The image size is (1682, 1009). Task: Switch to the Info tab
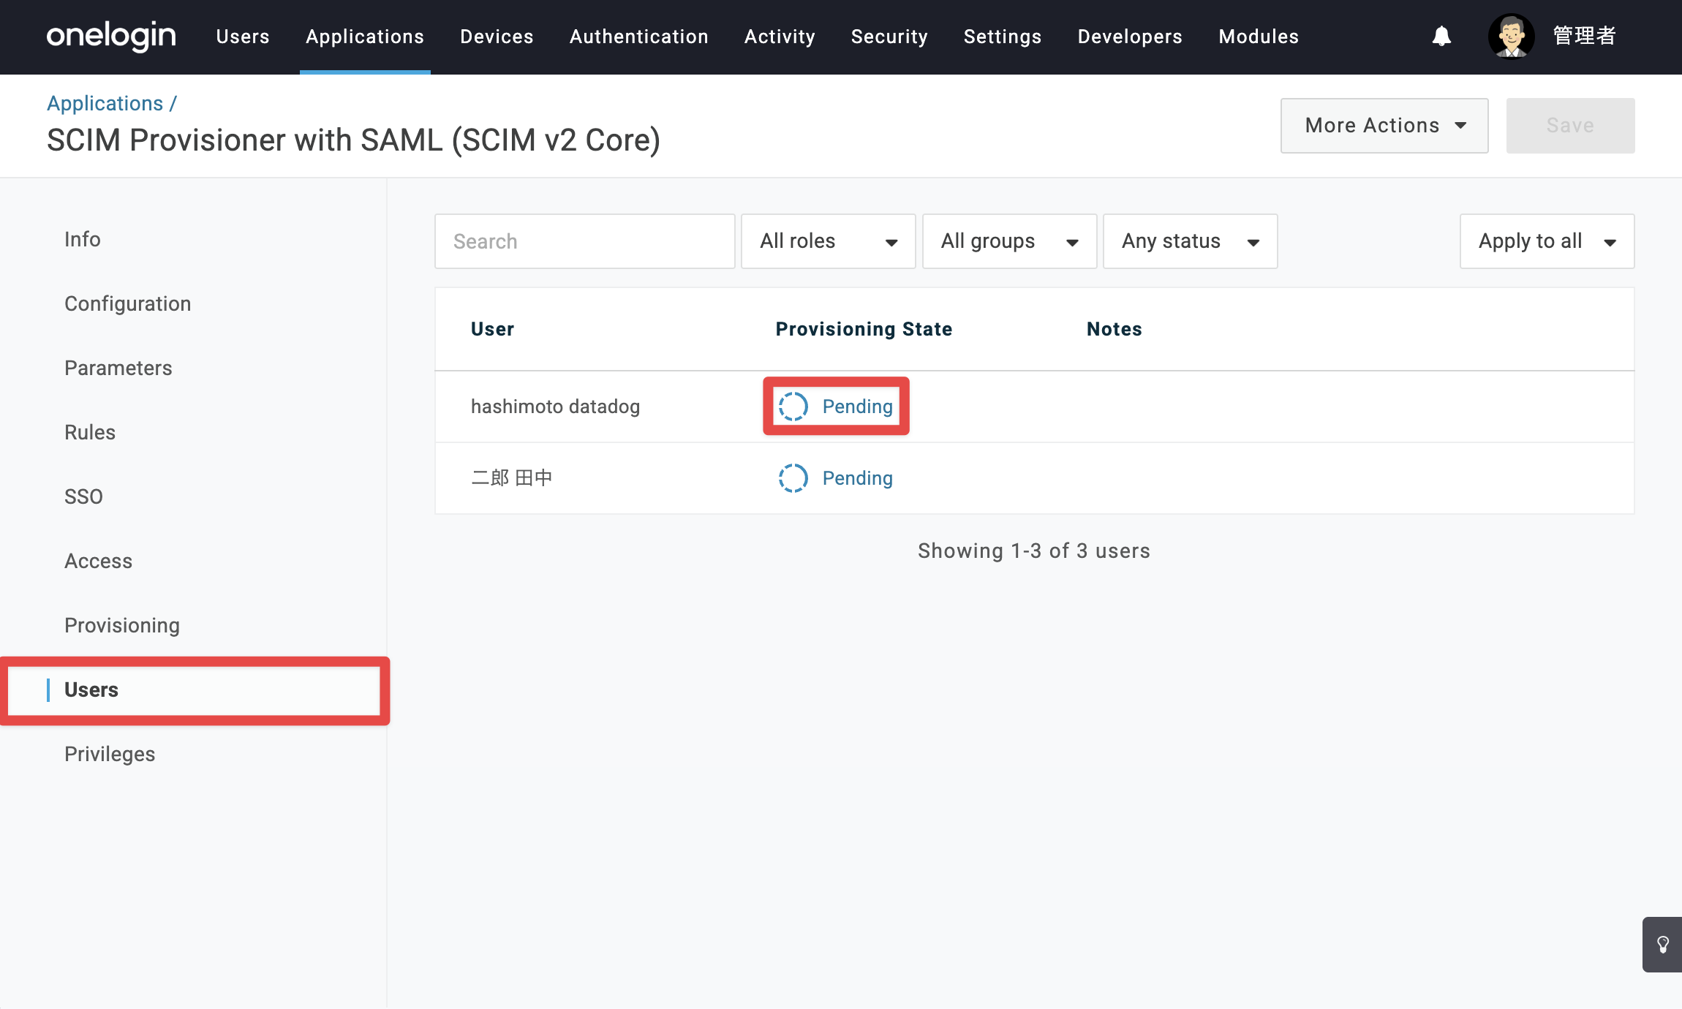tap(82, 239)
